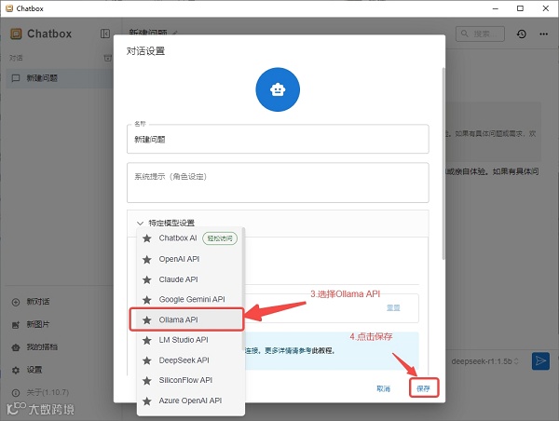Click the star icon beside LM Studio API
Image resolution: width=559 pixels, height=421 pixels.
point(147,340)
